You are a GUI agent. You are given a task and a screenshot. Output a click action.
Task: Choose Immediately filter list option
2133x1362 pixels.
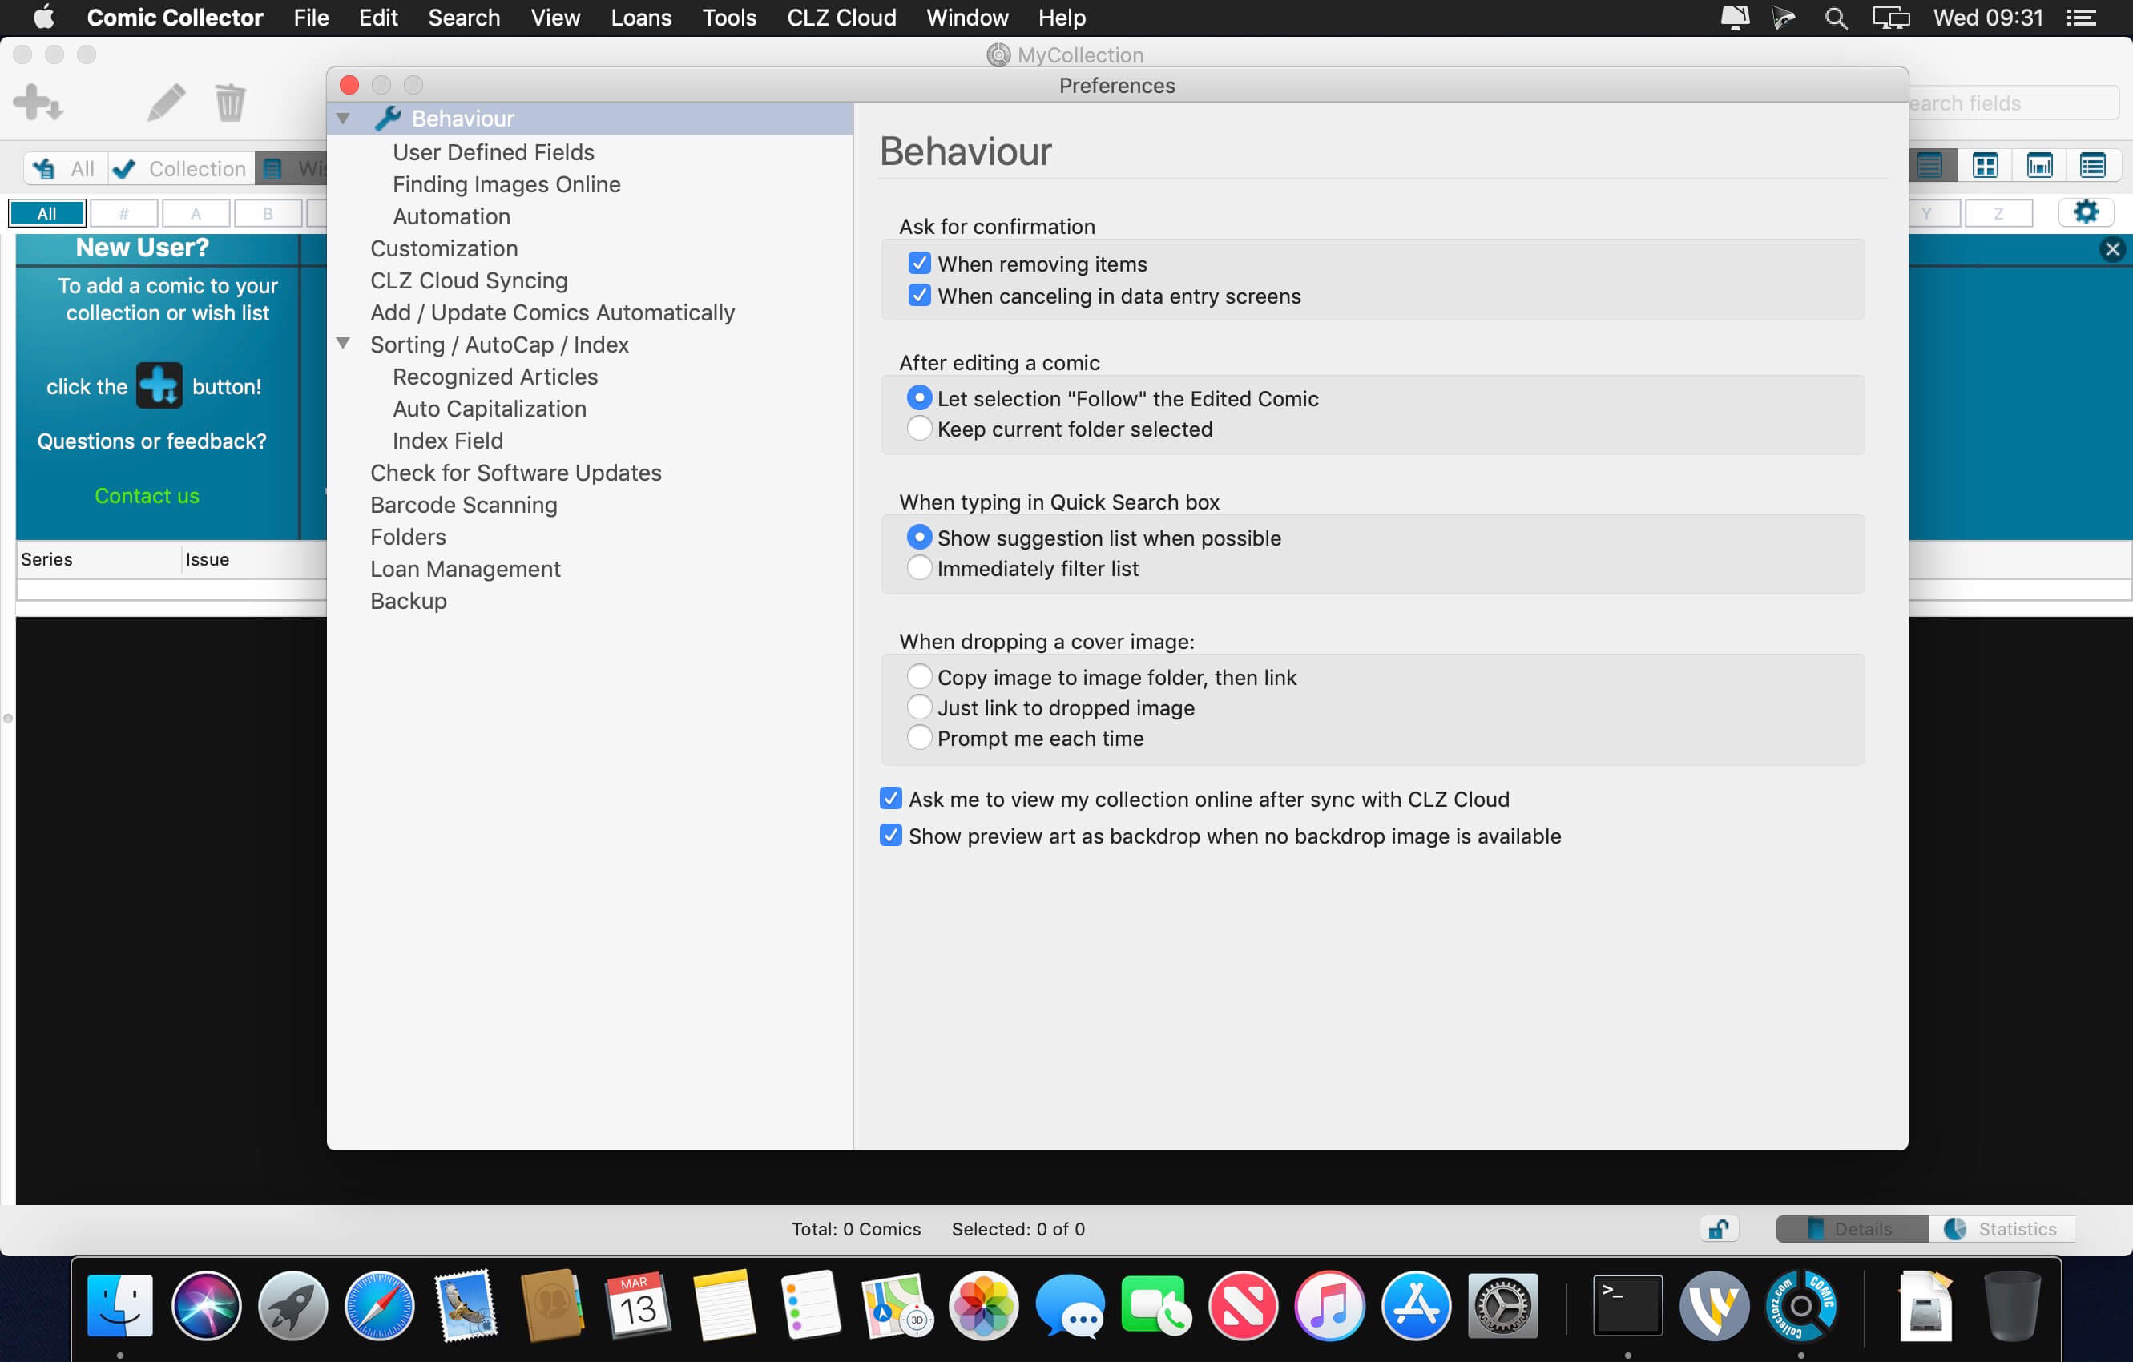(919, 569)
